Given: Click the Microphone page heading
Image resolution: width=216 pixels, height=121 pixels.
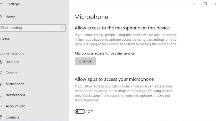Looking at the screenshot, I should tap(91, 17).
